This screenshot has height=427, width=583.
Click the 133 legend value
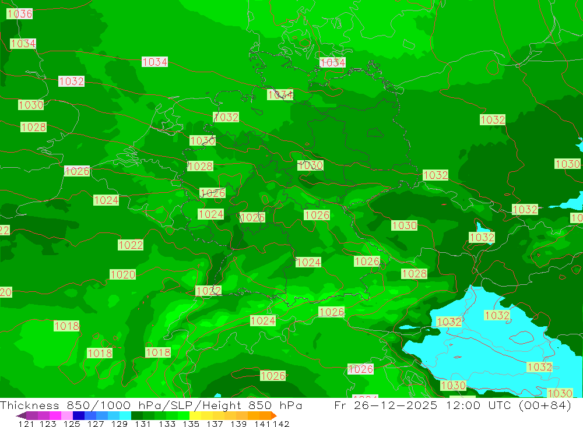tap(167, 424)
